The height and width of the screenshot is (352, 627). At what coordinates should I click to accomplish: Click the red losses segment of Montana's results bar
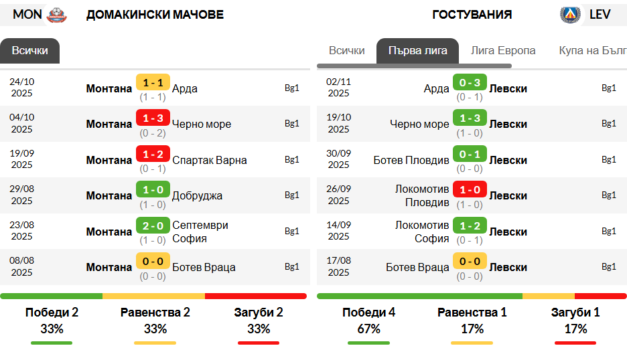click(x=255, y=296)
